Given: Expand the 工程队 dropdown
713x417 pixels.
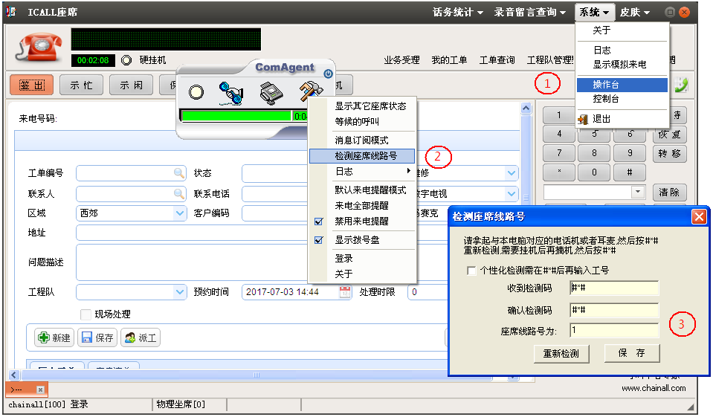Looking at the screenshot, I should (180, 292).
